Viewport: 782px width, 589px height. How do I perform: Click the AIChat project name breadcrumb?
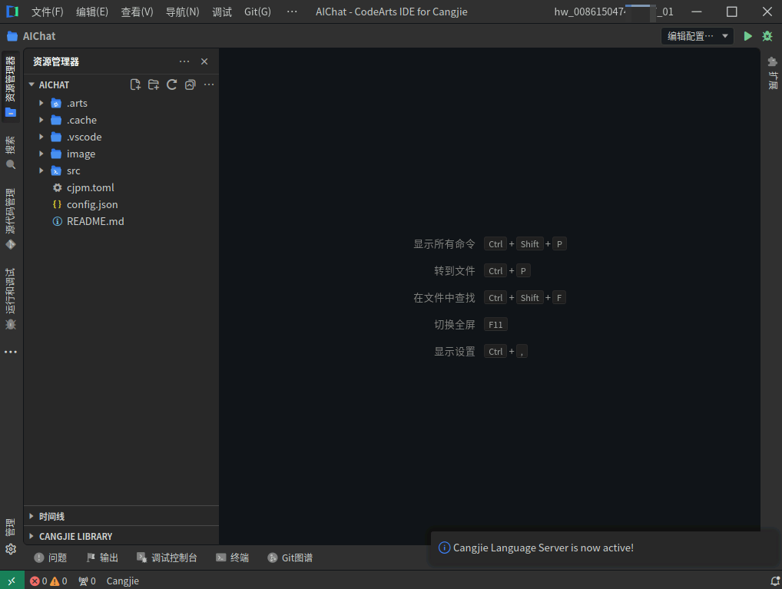click(x=39, y=36)
